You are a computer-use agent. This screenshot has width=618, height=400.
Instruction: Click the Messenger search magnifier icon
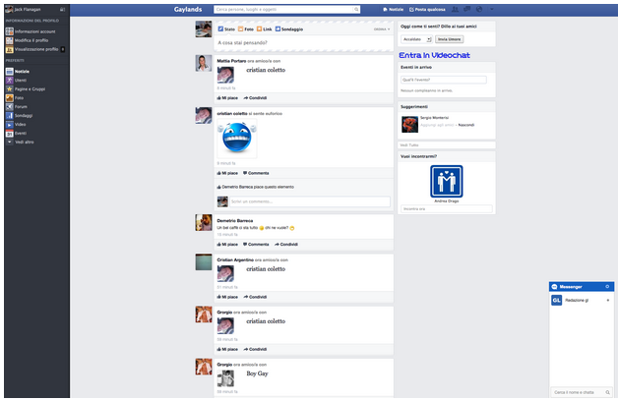(607, 392)
